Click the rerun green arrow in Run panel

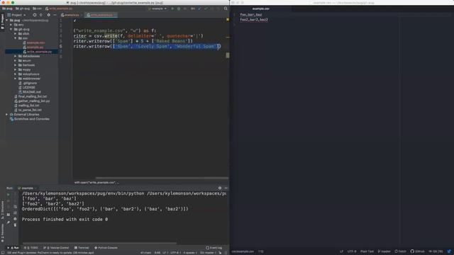click(x=8, y=195)
